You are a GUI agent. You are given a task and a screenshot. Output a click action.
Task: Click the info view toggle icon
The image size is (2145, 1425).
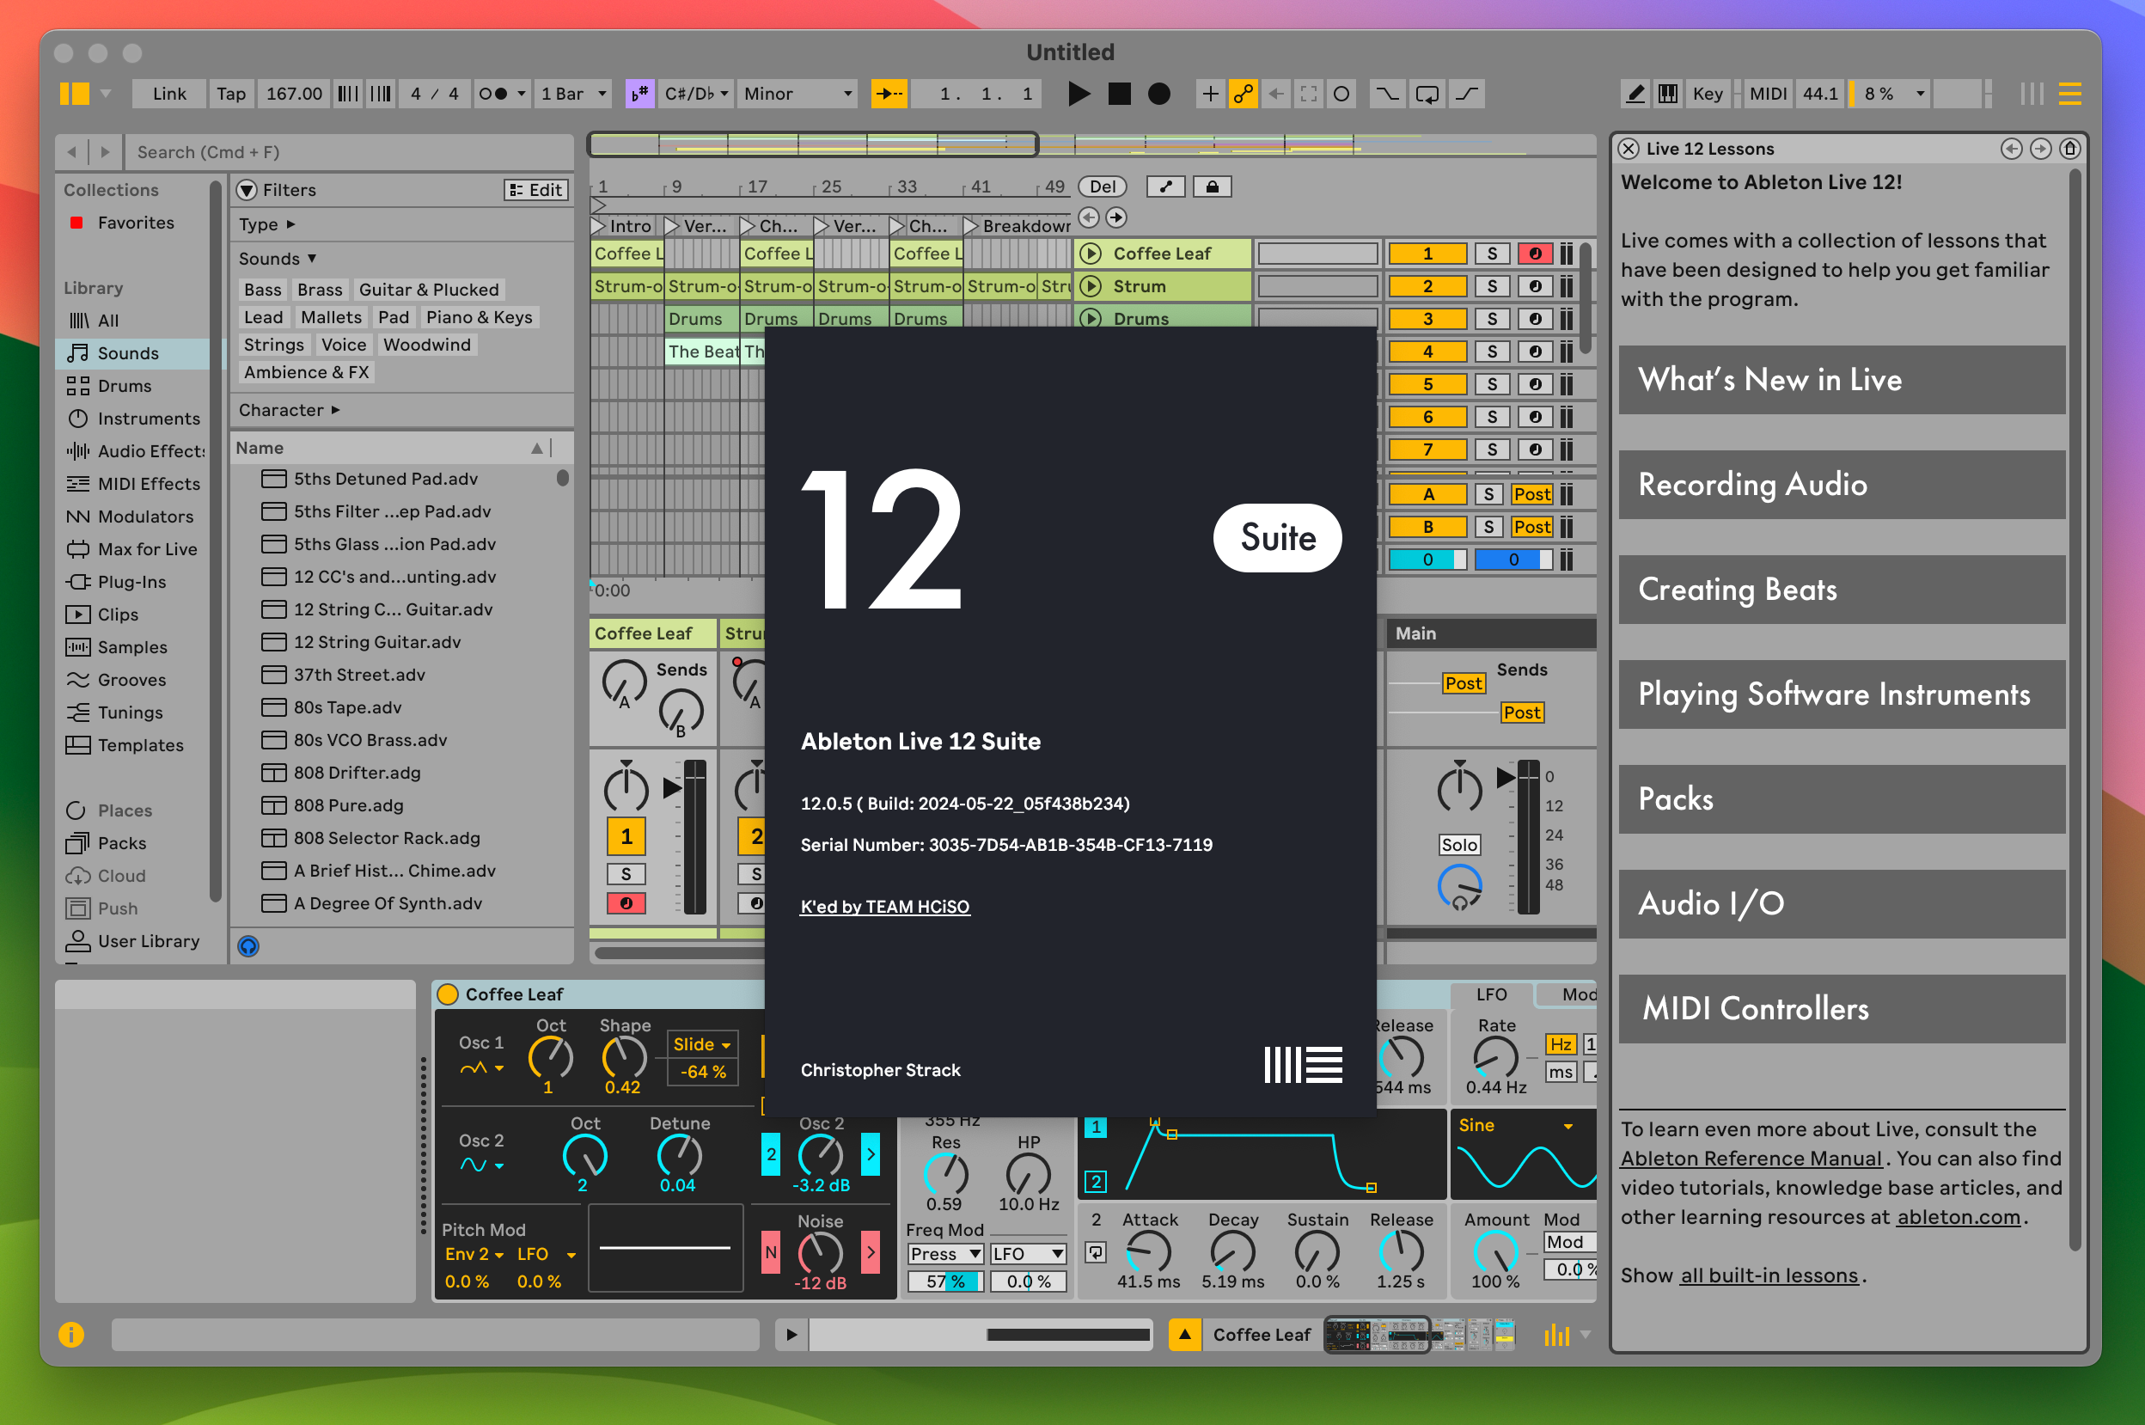70,1335
